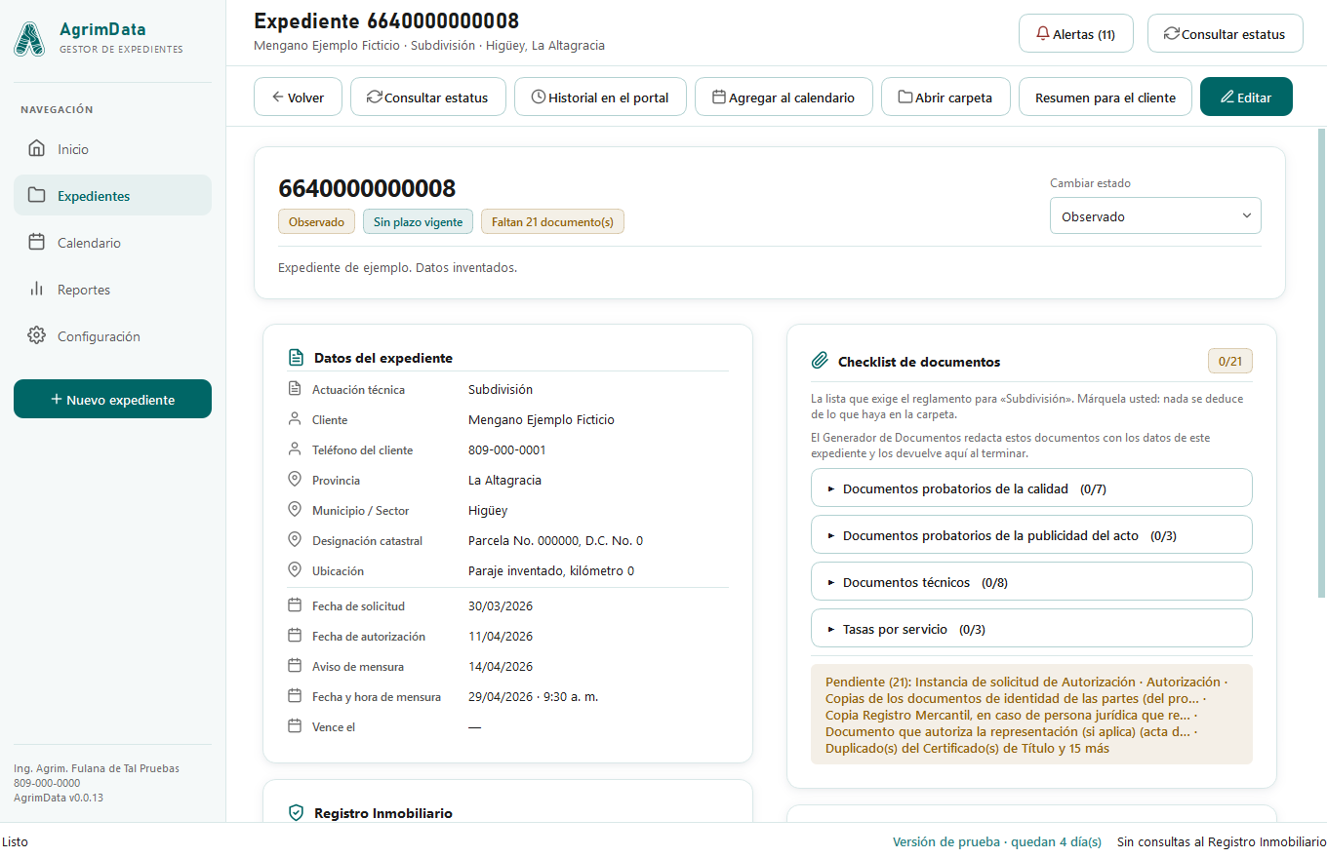Image resolution: width=1327 pixels, height=858 pixels.
Task: Click the mensura date 29/04/2026 · 9:30 a. m.
Action: click(533, 696)
